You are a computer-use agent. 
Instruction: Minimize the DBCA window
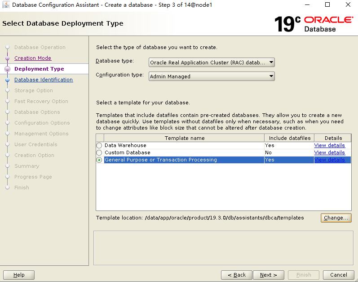tap(307, 4)
